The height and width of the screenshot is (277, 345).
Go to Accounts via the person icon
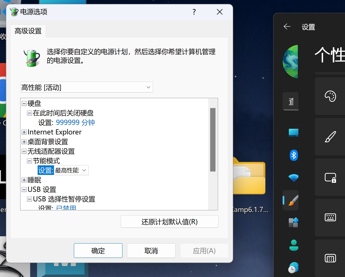(294, 245)
